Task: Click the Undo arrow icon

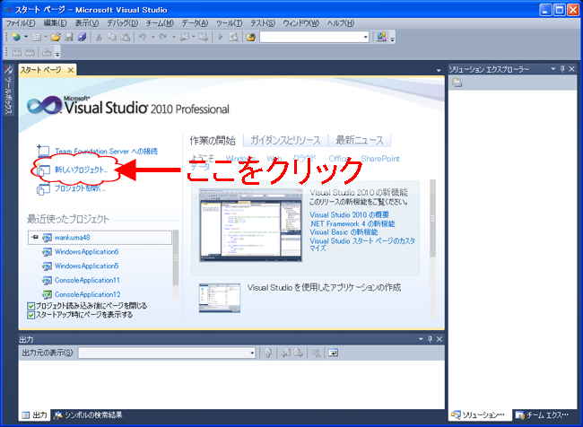Action: coord(143,37)
